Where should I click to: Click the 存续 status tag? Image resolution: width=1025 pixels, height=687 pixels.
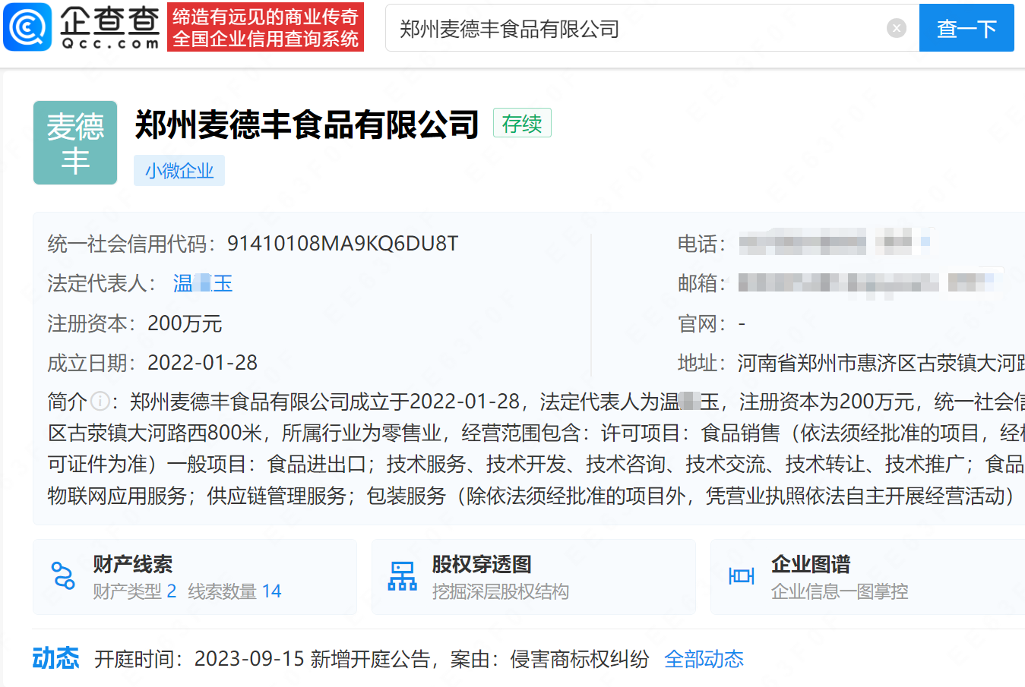tap(522, 123)
